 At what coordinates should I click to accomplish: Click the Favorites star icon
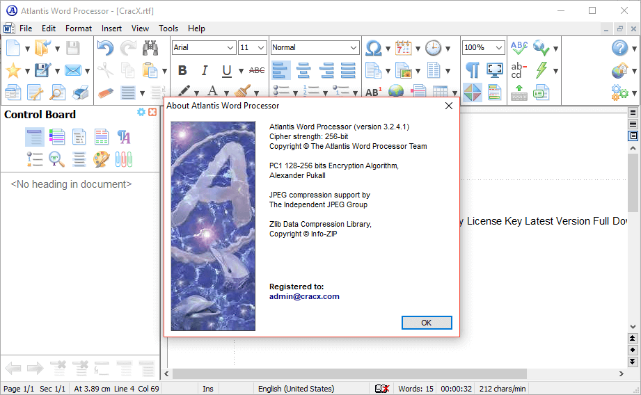pos(13,70)
